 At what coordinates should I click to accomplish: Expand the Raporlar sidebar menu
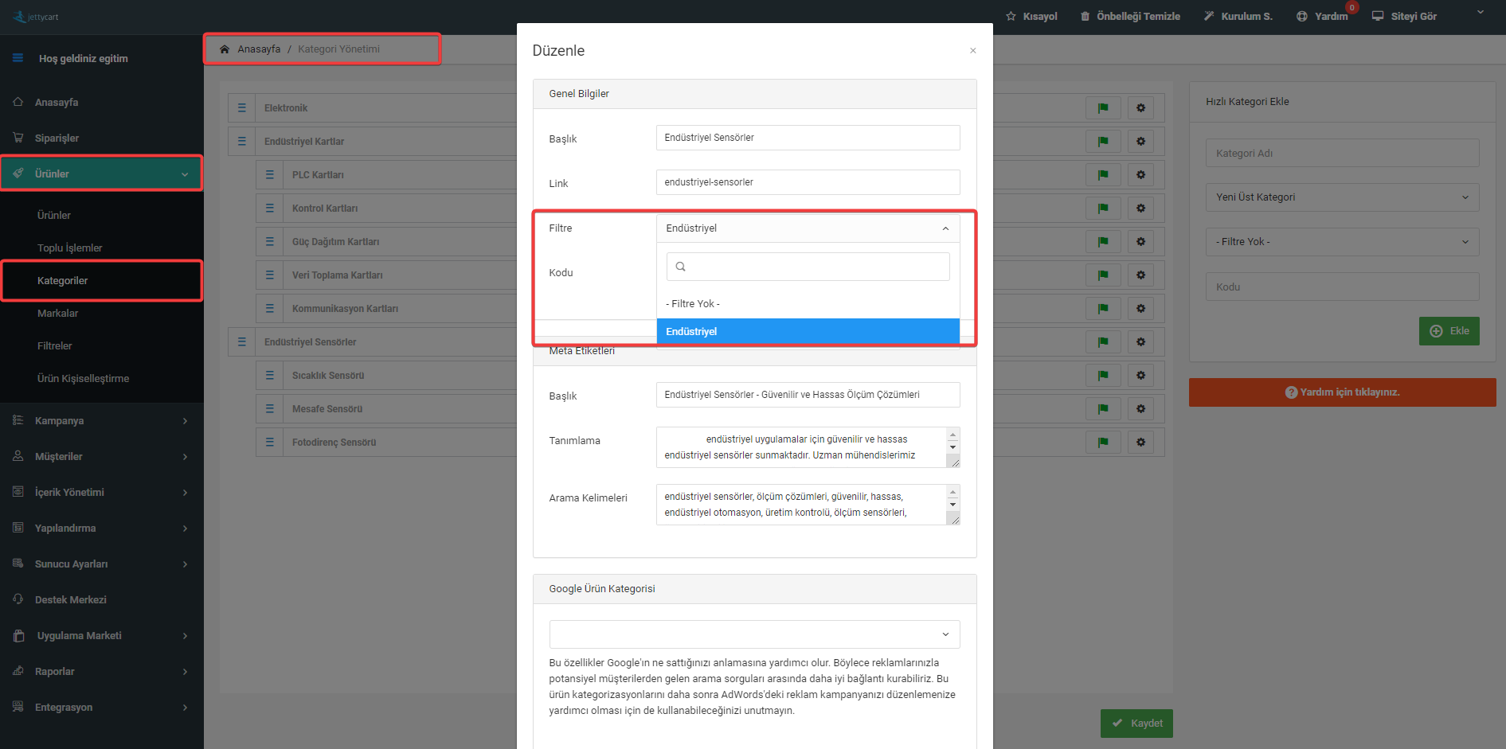(102, 672)
